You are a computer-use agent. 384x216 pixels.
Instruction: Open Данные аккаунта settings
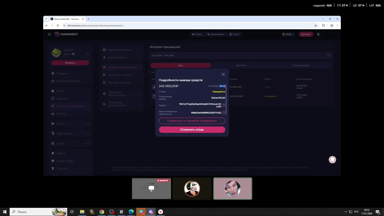119,50
